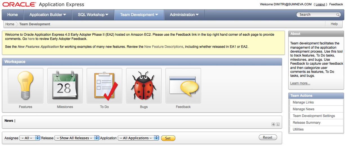This screenshot has width=346, height=146.
Task: Click the Workspace region header
Action: point(142,62)
